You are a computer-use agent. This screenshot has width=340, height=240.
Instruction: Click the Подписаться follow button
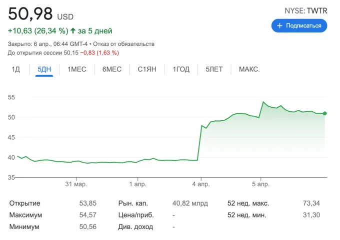point(299,26)
